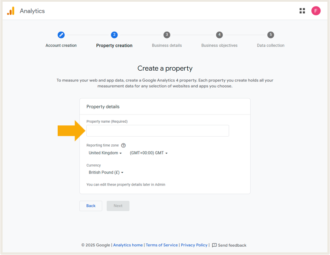This screenshot has width=330, height=255.
Task: Focus the Property name input field
Action: [158, 131]
